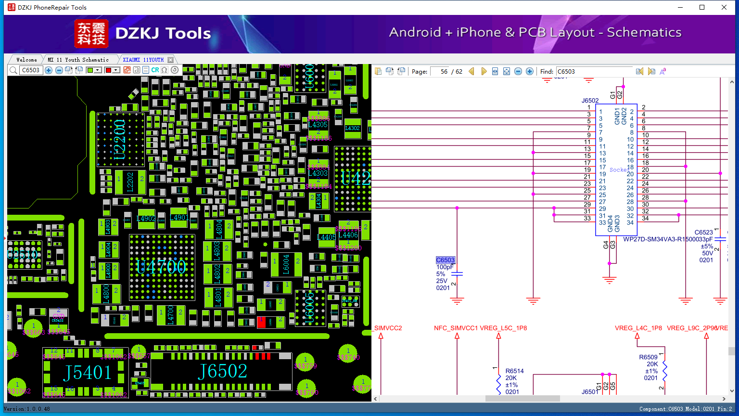This screenshot has height=416, width=739.
Task: Click the red overlapping-squares layer icon
Action: [x=127, y=70]
